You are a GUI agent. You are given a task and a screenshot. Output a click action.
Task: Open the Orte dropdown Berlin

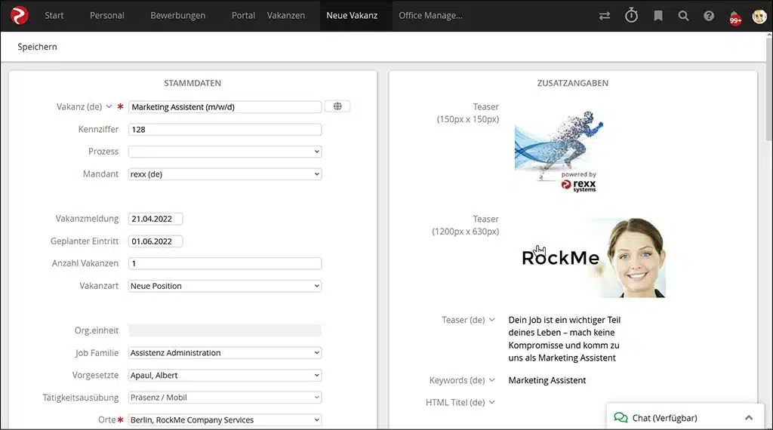point(225,419)
